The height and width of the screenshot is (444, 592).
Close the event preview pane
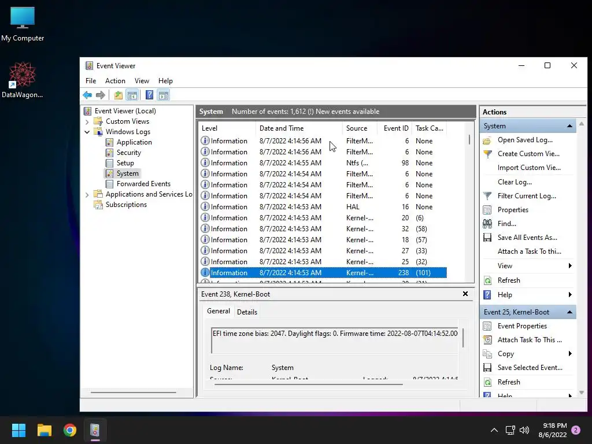click(x=465, y=294)
